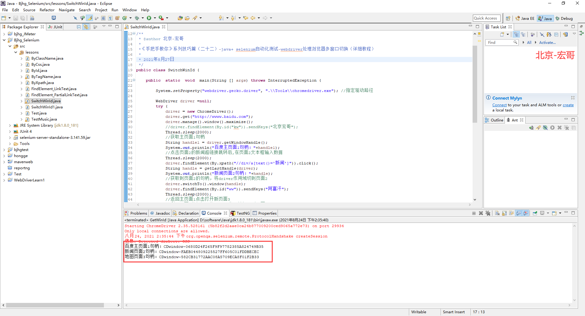The image size is (585, 316).
Task: Open the Navigate menu
Action: coord(67,10)
